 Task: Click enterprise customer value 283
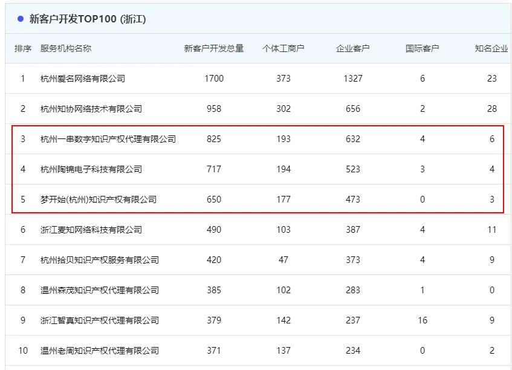tap(352, 290)
